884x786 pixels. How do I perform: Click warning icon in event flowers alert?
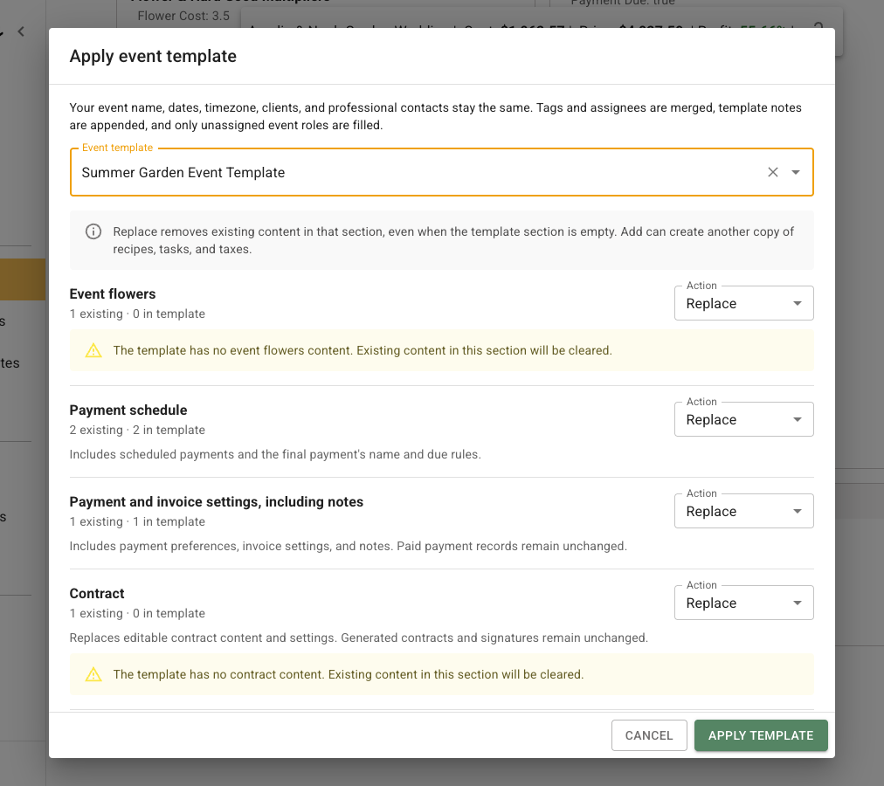(93, 351)
